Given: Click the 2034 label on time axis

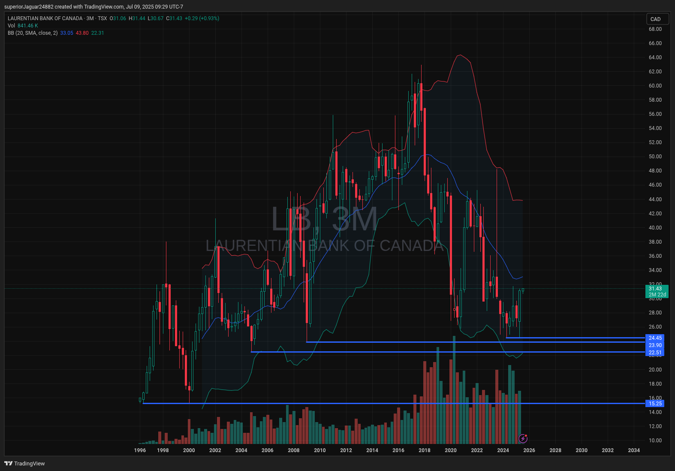Looking at the screenshot, I should (634, 450).
